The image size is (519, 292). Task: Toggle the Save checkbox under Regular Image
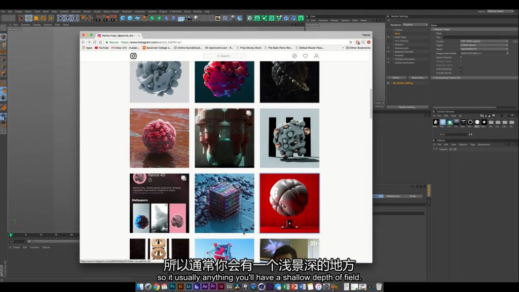click(x=444, y=33)
